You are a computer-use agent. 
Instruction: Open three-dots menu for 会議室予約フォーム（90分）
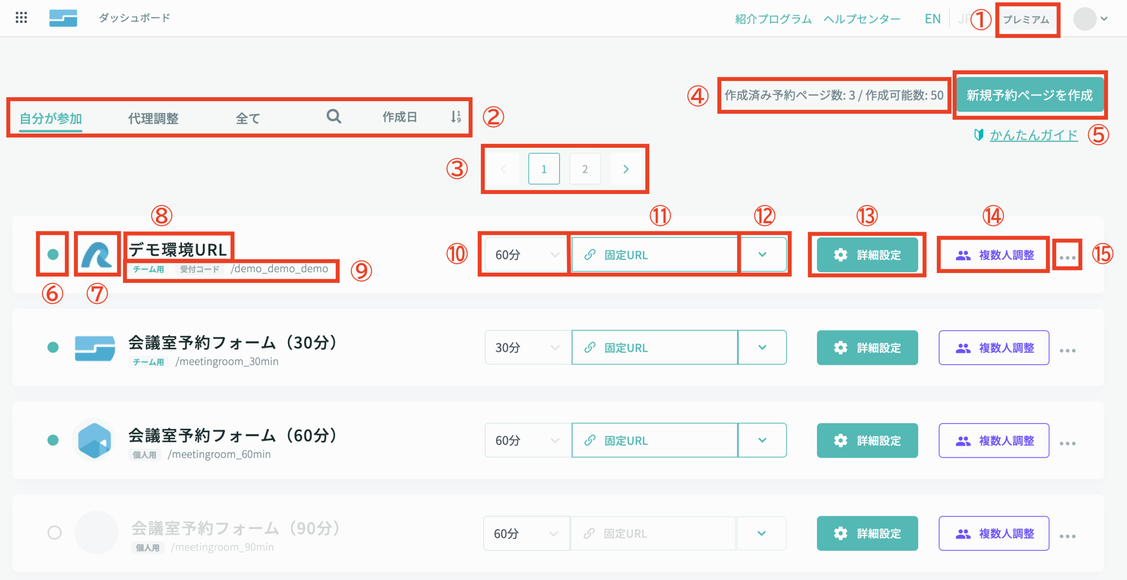[x=1068, y=536]
